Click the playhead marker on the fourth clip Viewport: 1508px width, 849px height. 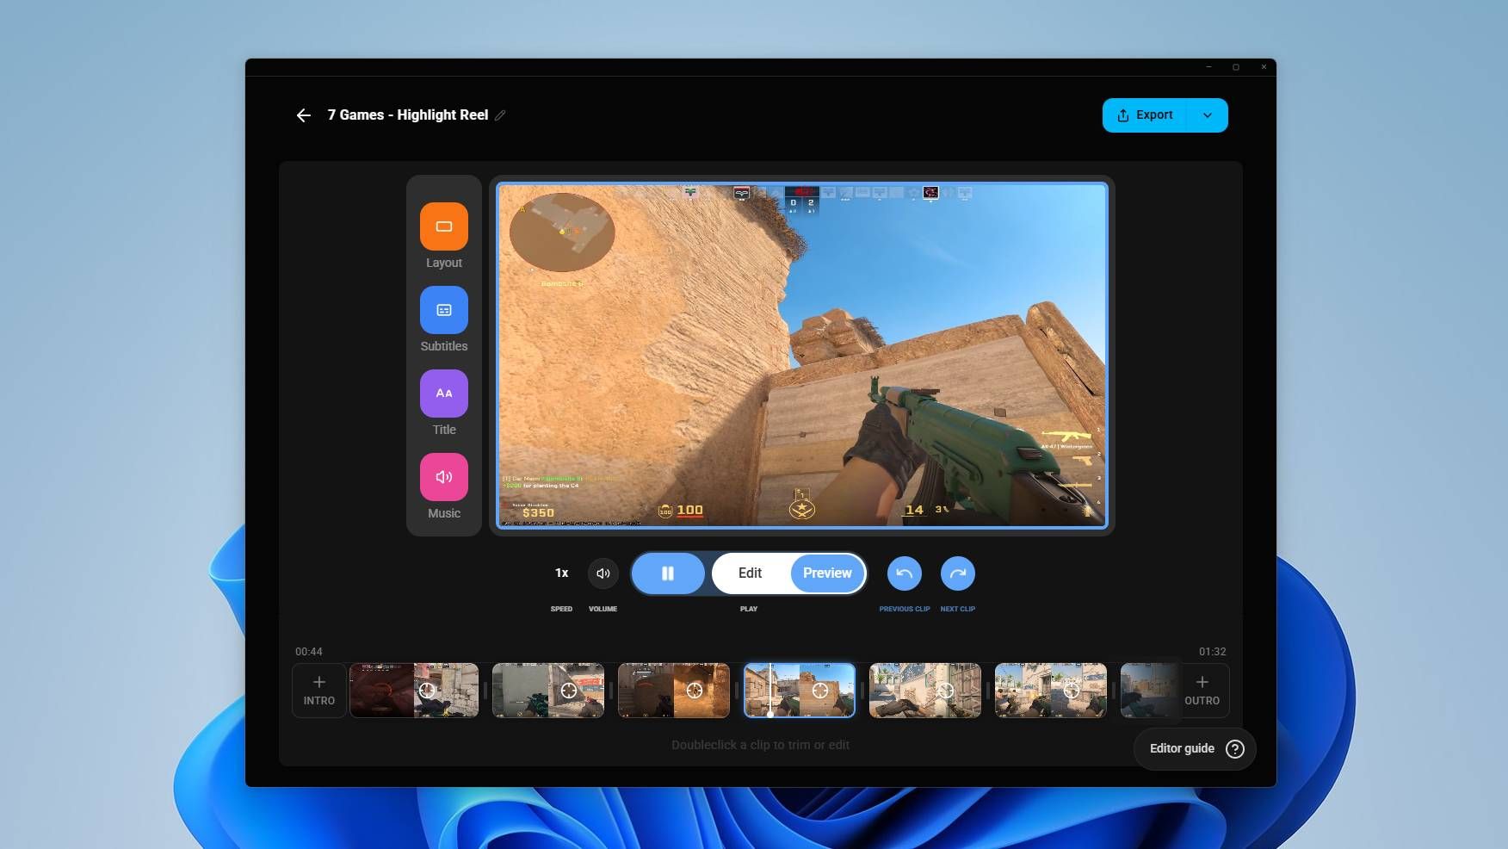(x=770, y=713)
